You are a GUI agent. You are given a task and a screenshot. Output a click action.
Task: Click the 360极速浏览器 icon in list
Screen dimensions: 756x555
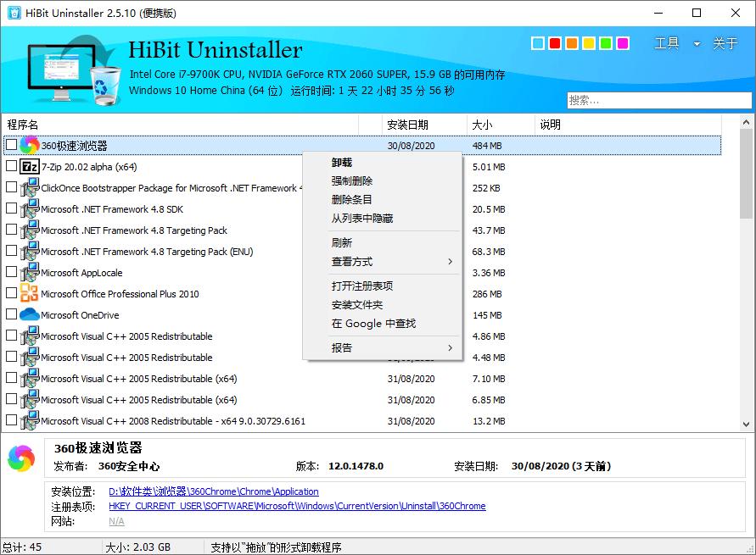(29, 146)
